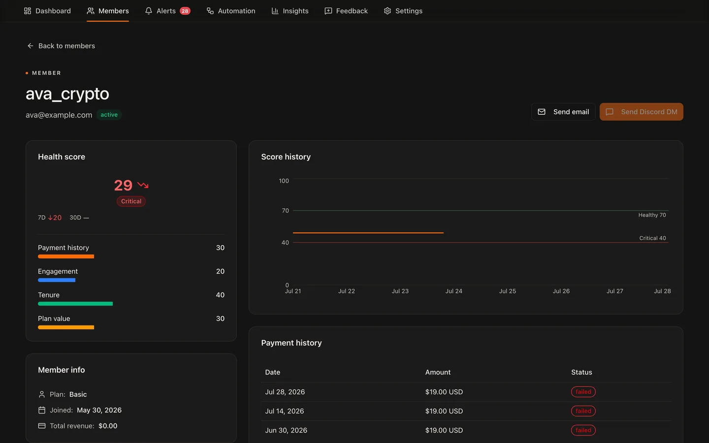Image resolution: width=709 pixels, height=443 pixels.
Task: Go back to members list
Action: point(61,46)
